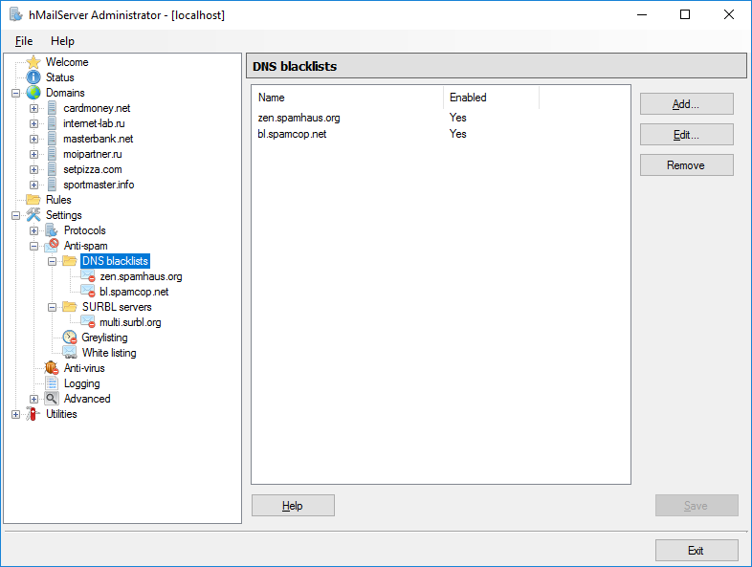This screenshot has width=752, height=567.
Task: Click the Add... button
Action: tap(686, 104)
